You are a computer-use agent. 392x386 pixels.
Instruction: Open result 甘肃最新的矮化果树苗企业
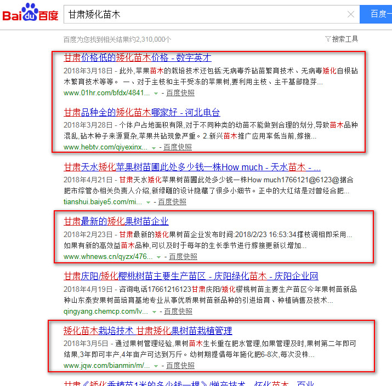tap(116, 221)
